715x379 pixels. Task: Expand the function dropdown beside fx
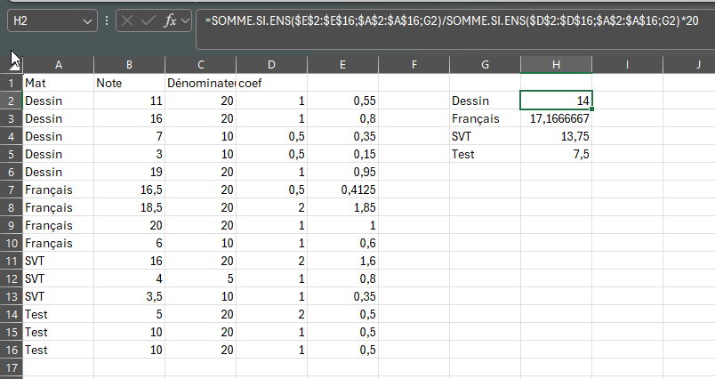[x=185, y=20]
